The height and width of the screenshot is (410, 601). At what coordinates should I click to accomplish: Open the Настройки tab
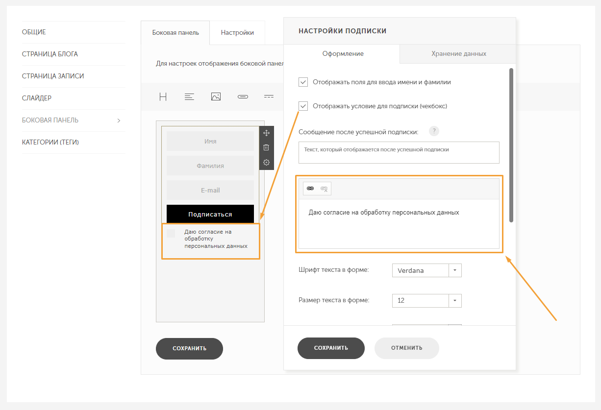coord(237,33)
